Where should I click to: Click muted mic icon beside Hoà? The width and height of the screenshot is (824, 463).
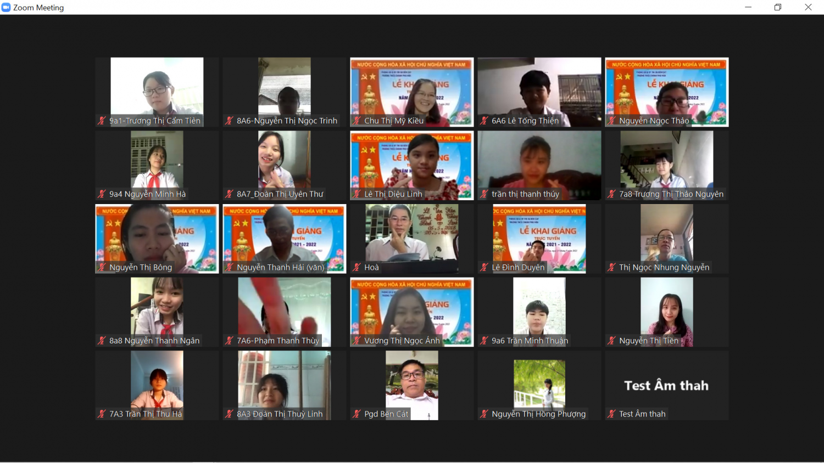click(357, 267)
